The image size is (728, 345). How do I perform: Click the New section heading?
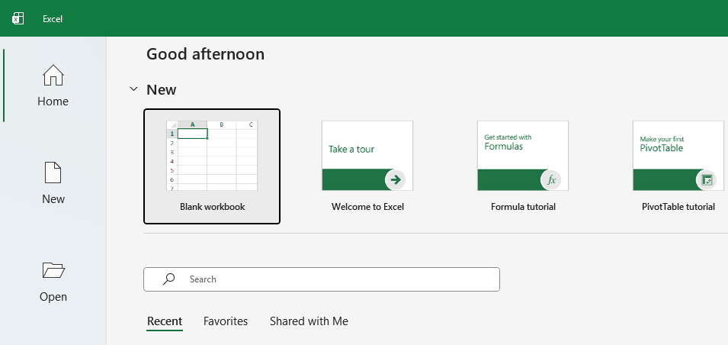point(161,89)
